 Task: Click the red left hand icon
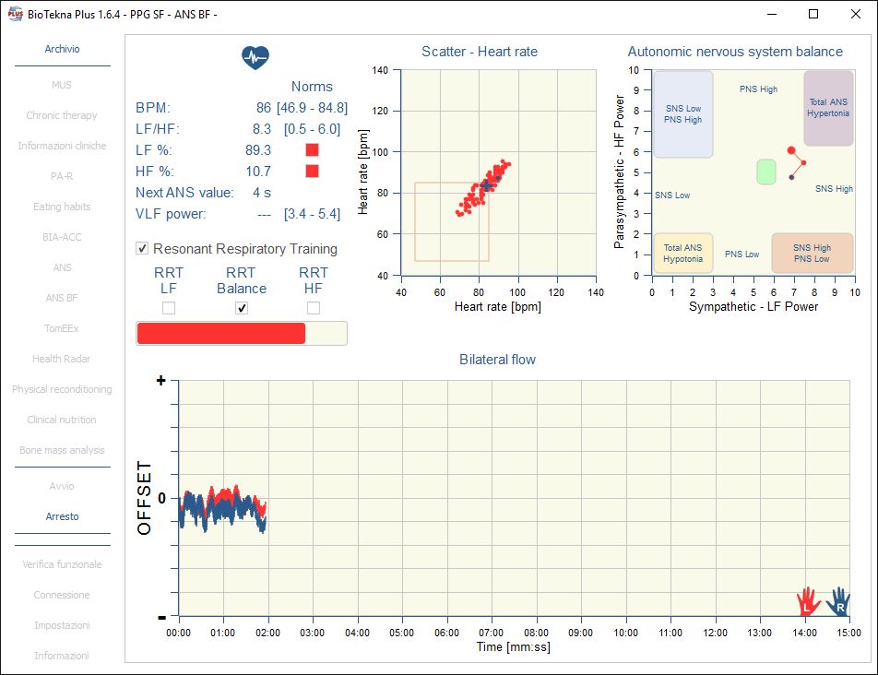808,601
